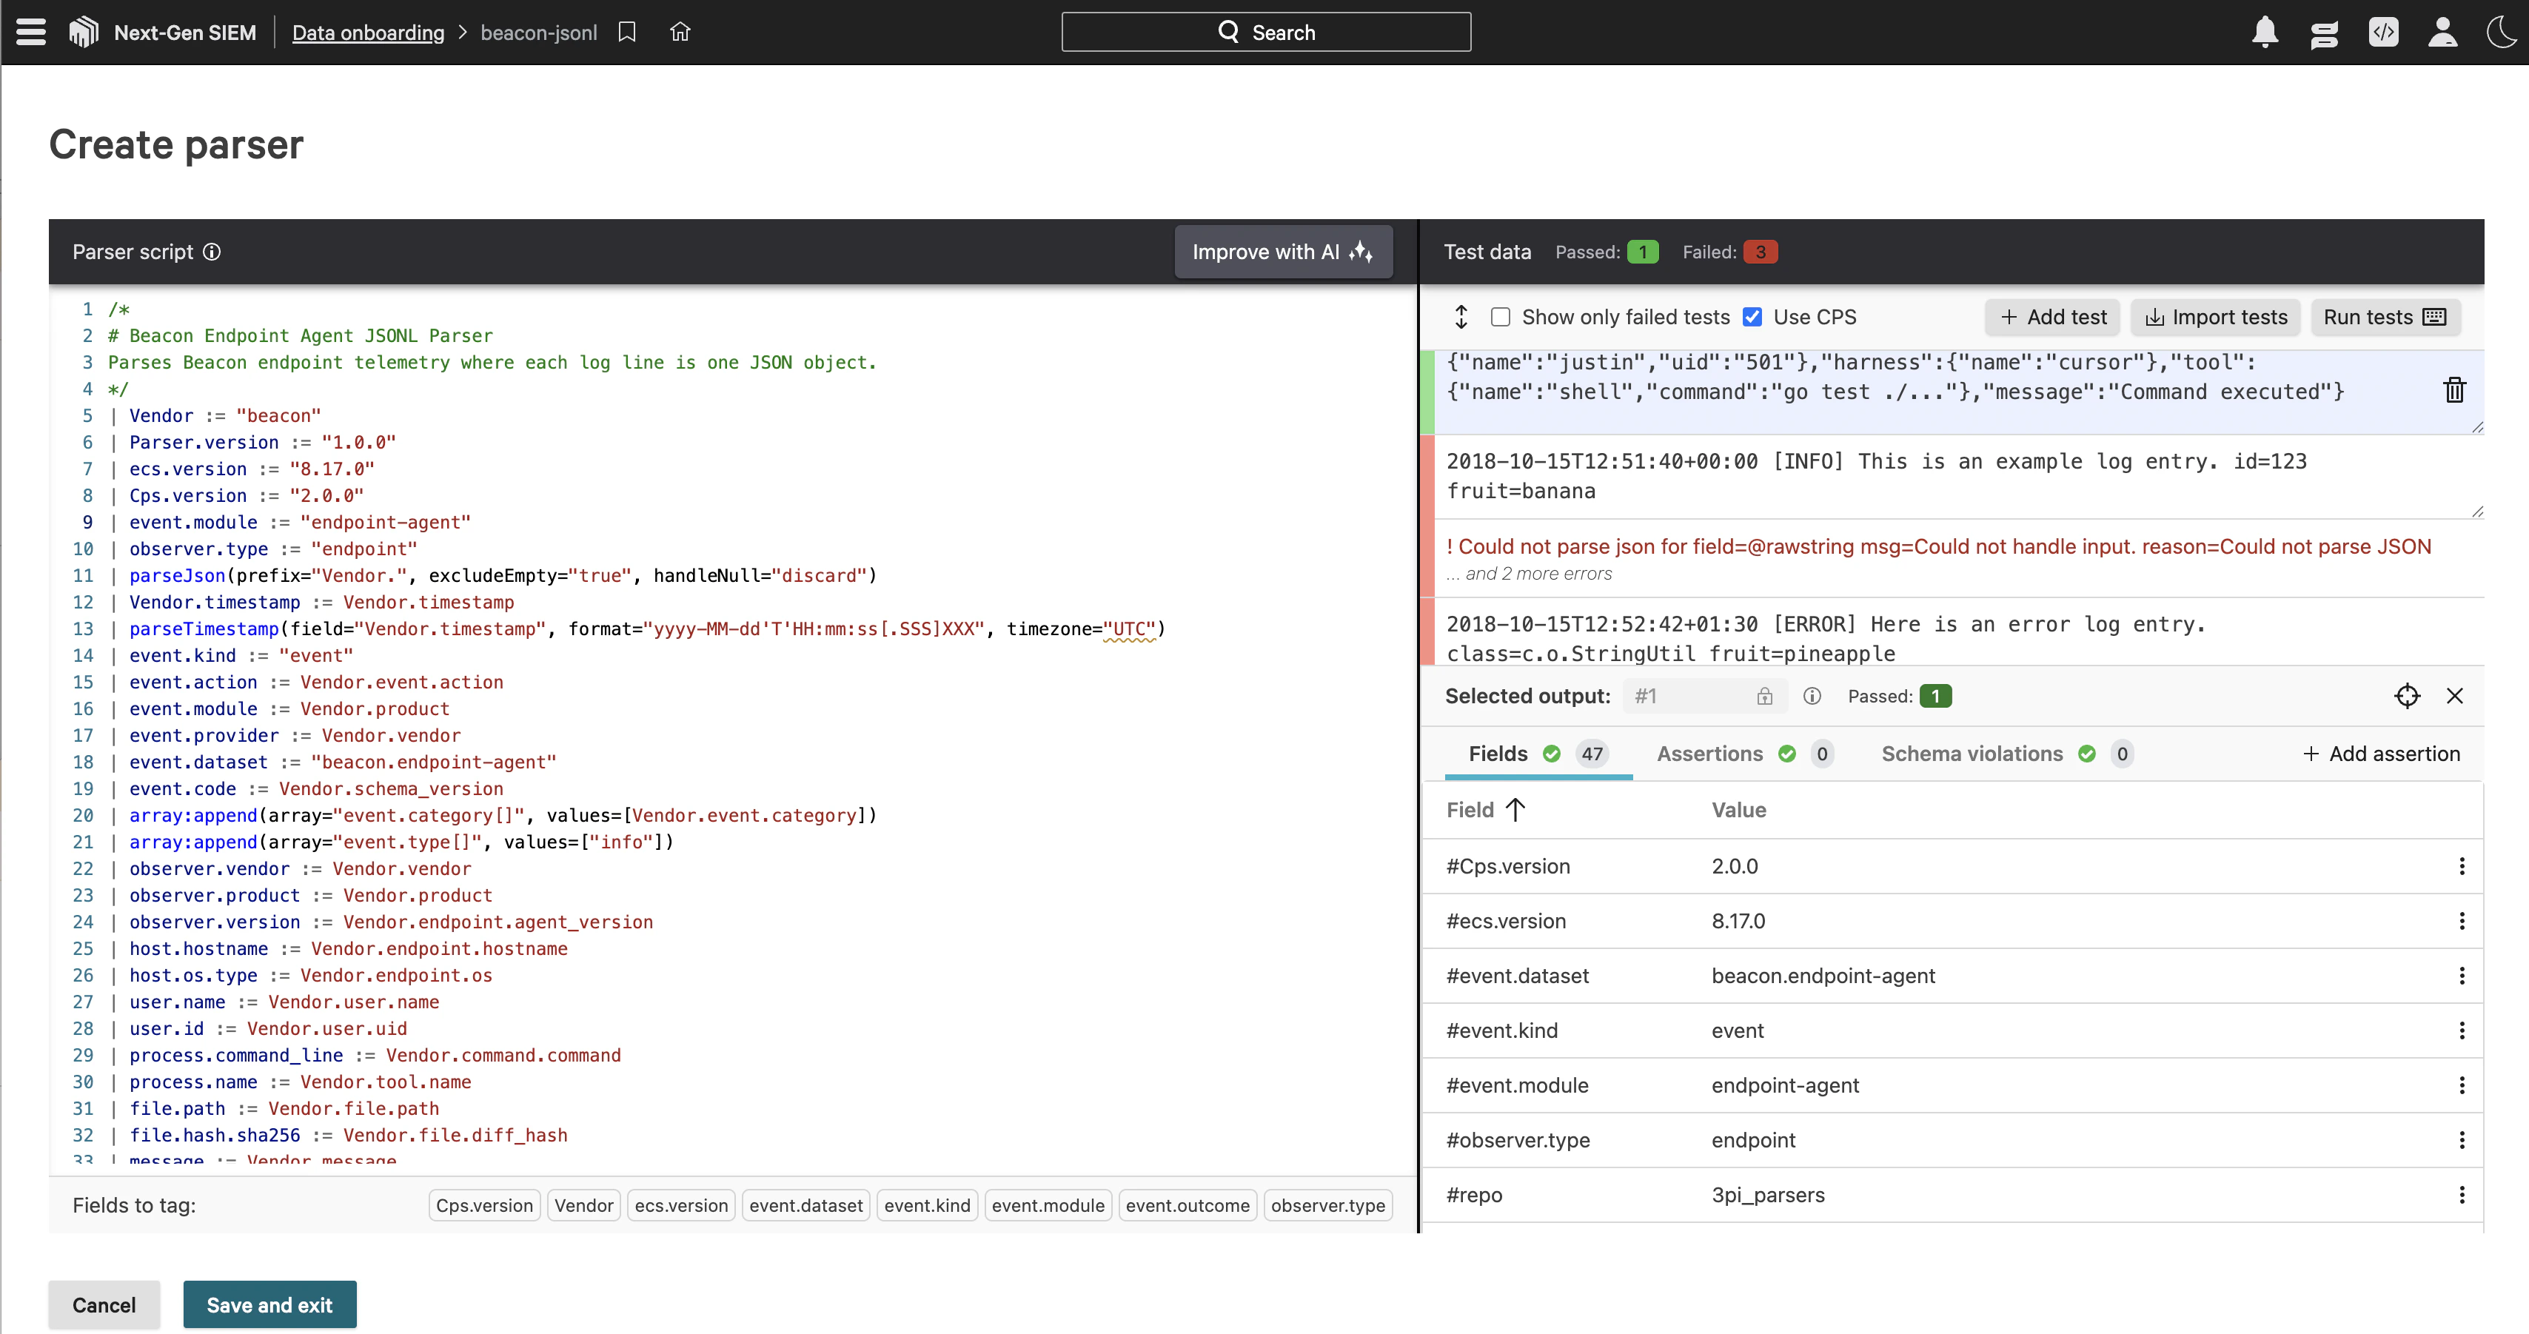Click the Search box
The width and height of the screenshot is (2529, 1334).
click(x=1267, y=33)
